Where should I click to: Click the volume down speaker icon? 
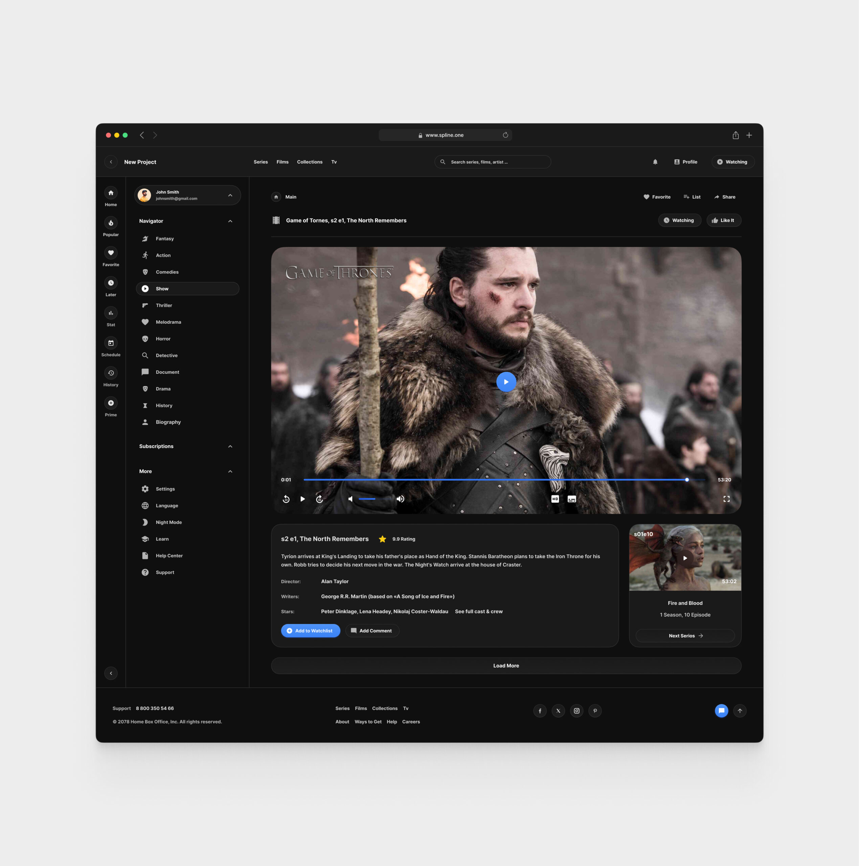coord(351,499)
